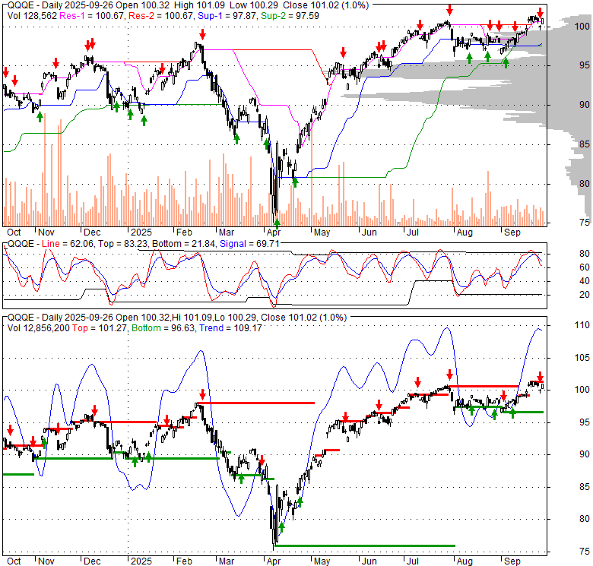Click green buy arrow at April low, top chart
593x566 pixels.
(277, 223)
